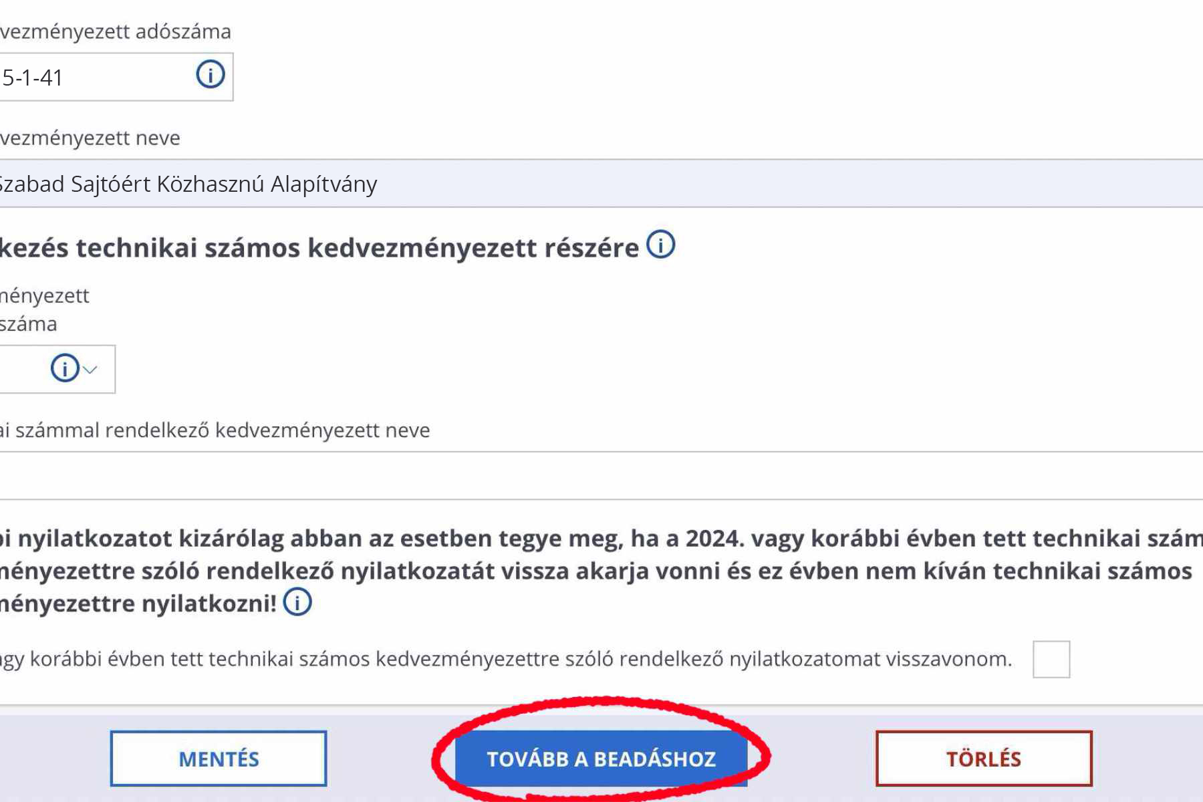Expand the technical number dropdown chevron
This screenshot has height=802, width=1203.
(90, 369)
